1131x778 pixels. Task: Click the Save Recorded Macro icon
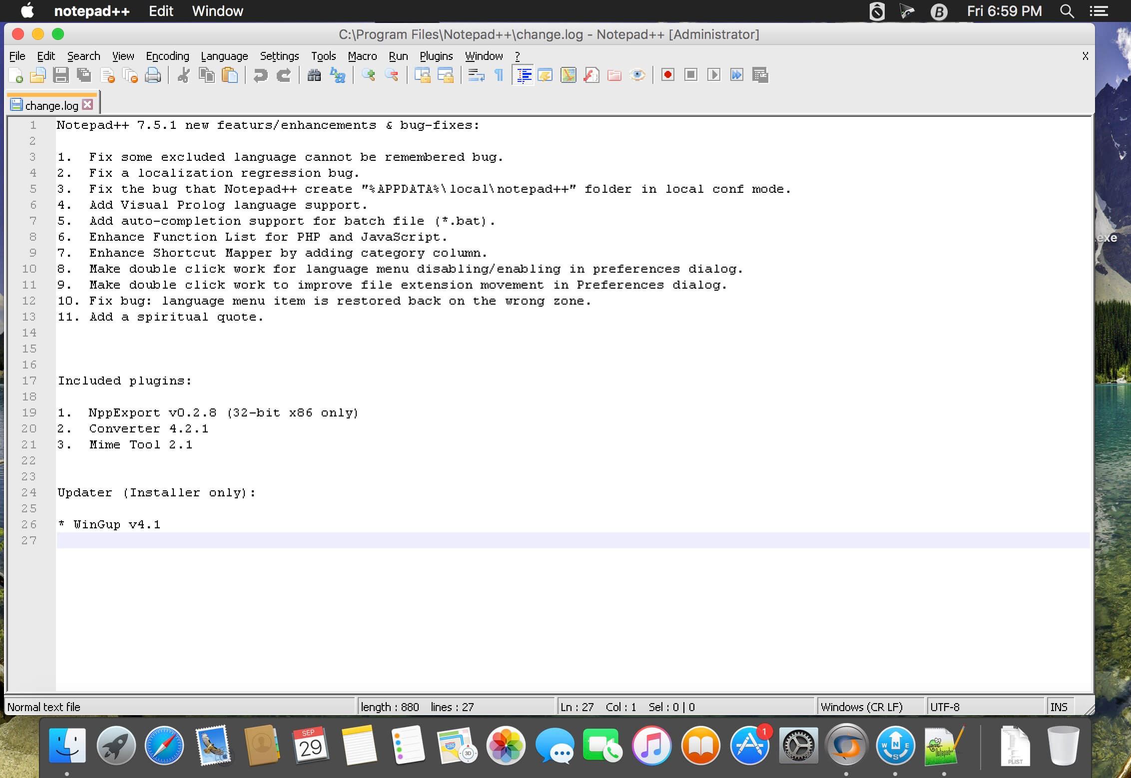(x=760, y=75)
